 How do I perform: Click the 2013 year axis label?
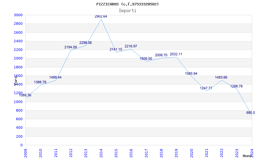pyautogui.click(x=86, y=153)
